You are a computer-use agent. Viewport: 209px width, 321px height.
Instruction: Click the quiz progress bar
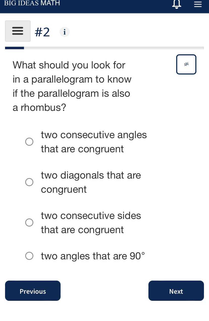(104, 48)
